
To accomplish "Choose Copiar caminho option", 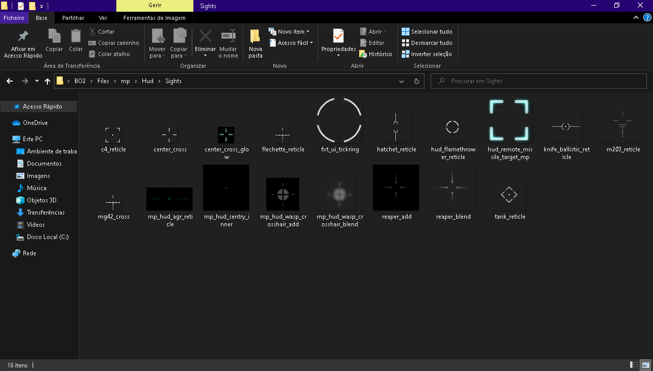I will click(x=113, y=43).
